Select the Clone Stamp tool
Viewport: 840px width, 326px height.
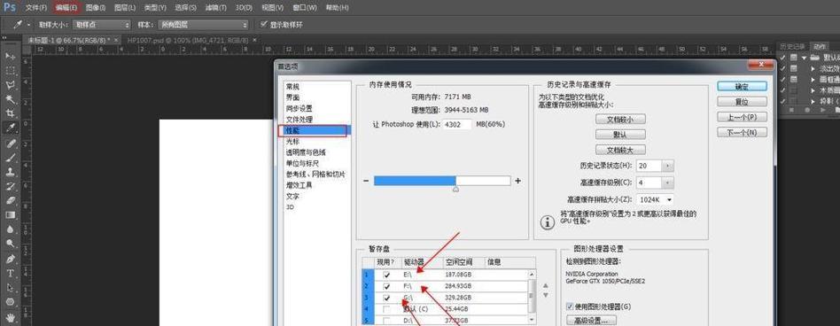10,173
